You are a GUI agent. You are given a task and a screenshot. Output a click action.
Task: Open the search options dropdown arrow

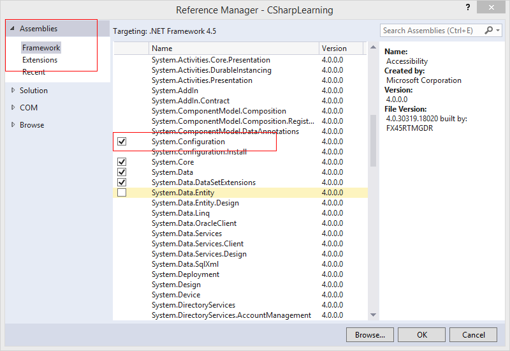(x=498, y=31)
